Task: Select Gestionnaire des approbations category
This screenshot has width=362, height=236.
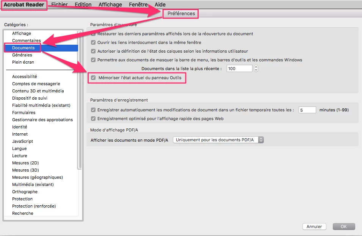Action: tap(42, 120)
